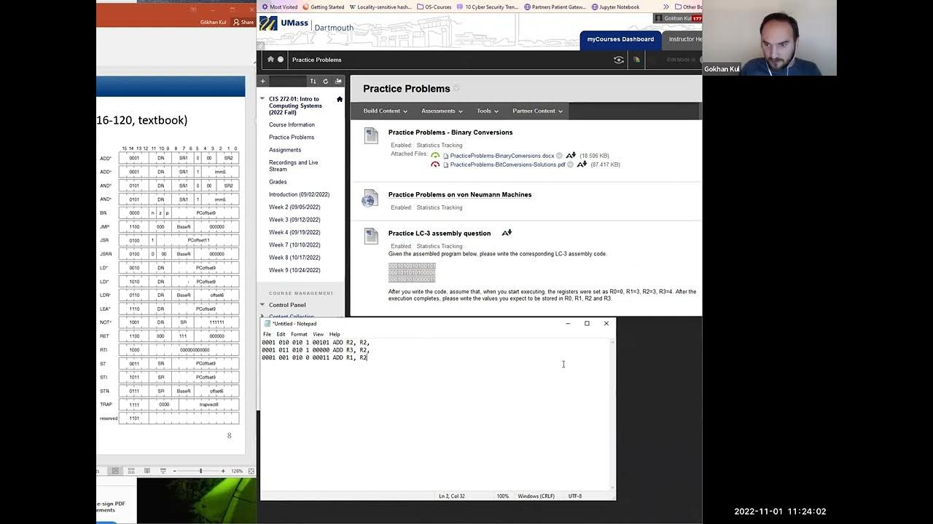Viewport: 933px width, 524px height.
Task: Open options chevron for BinaryConversions.docx
Action: 559,156
